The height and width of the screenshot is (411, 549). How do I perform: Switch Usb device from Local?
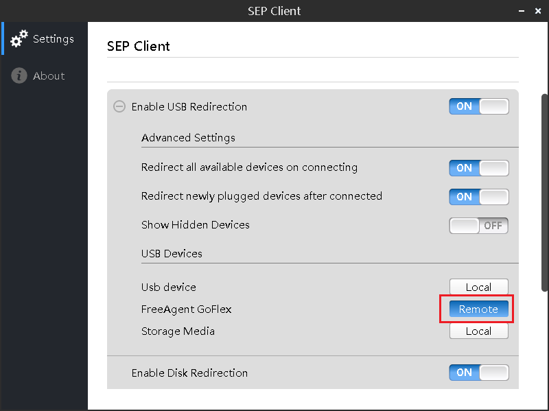click(x=478, y=287)
